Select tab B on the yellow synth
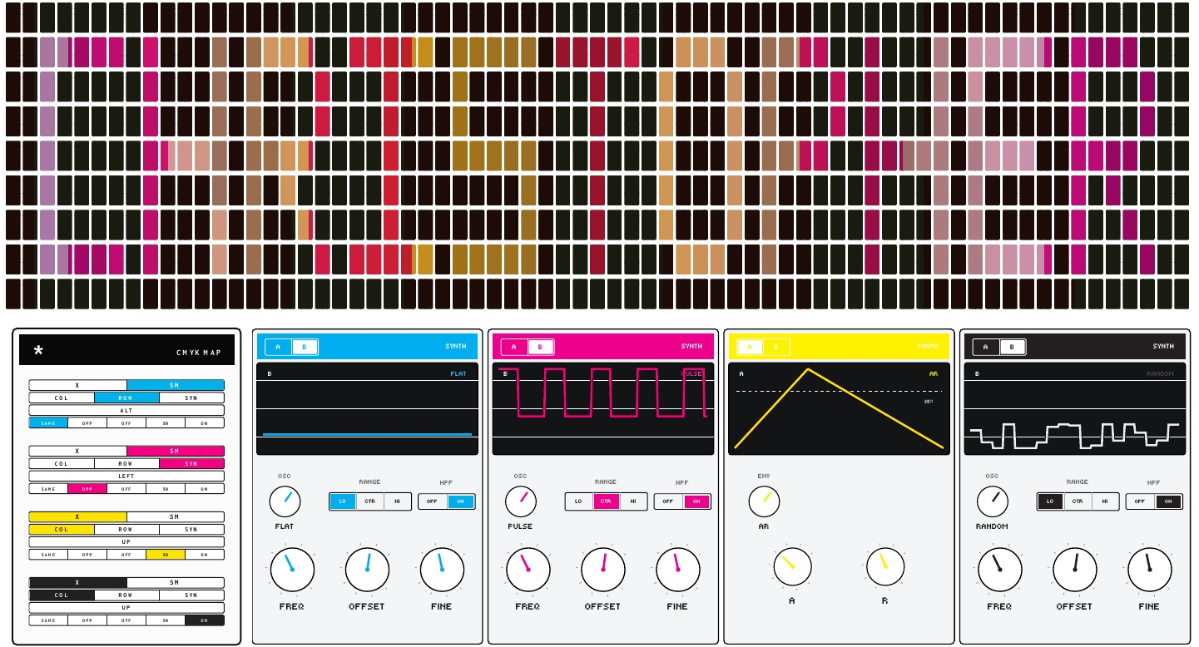The width and height of the screenshot is (1199, 647). click(776, 347)
